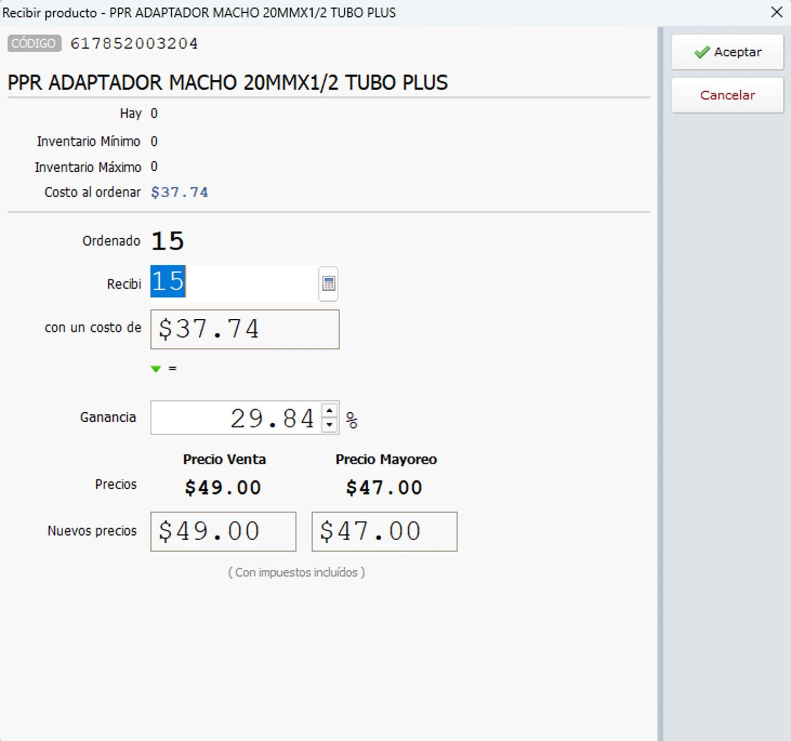Cancel receiving the product

[727, 95]
